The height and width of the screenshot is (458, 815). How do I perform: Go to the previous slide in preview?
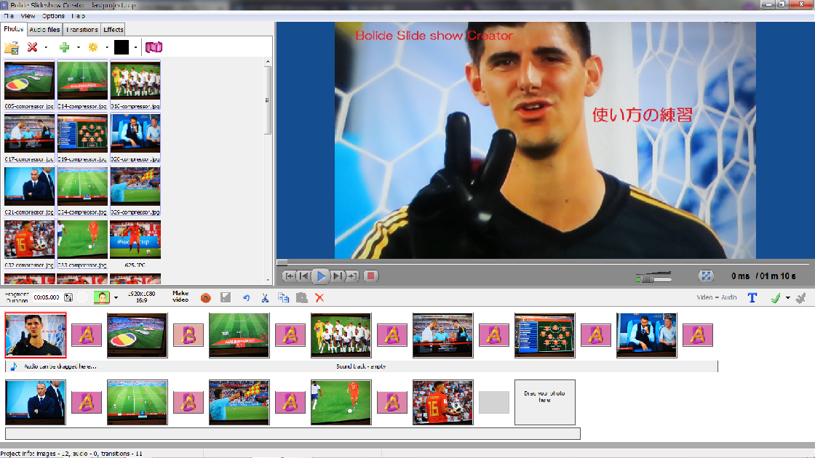pos(304,276)
